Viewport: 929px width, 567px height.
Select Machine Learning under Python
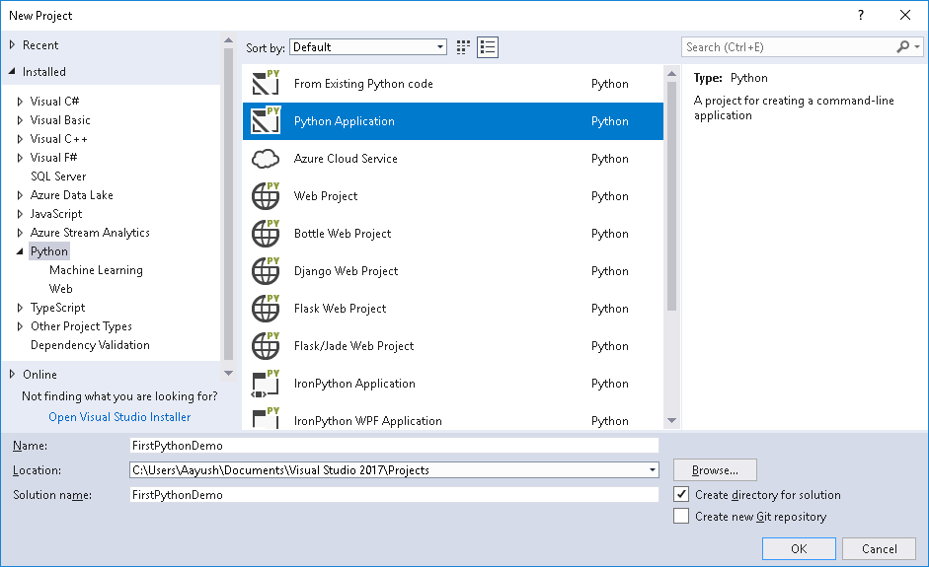(96, 270)
